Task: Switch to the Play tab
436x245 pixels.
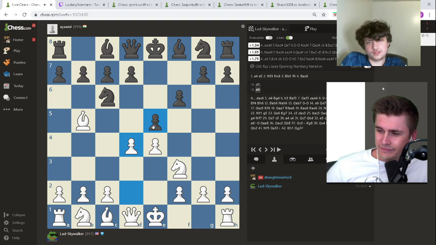Action: click(311, 29)
